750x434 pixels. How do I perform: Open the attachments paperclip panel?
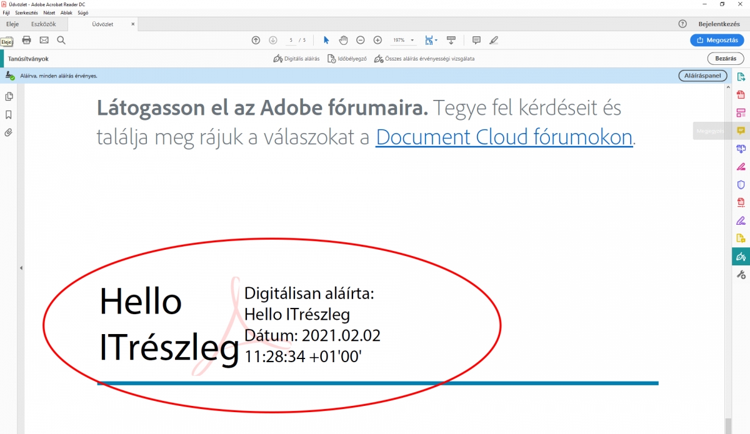click(9, 132)
